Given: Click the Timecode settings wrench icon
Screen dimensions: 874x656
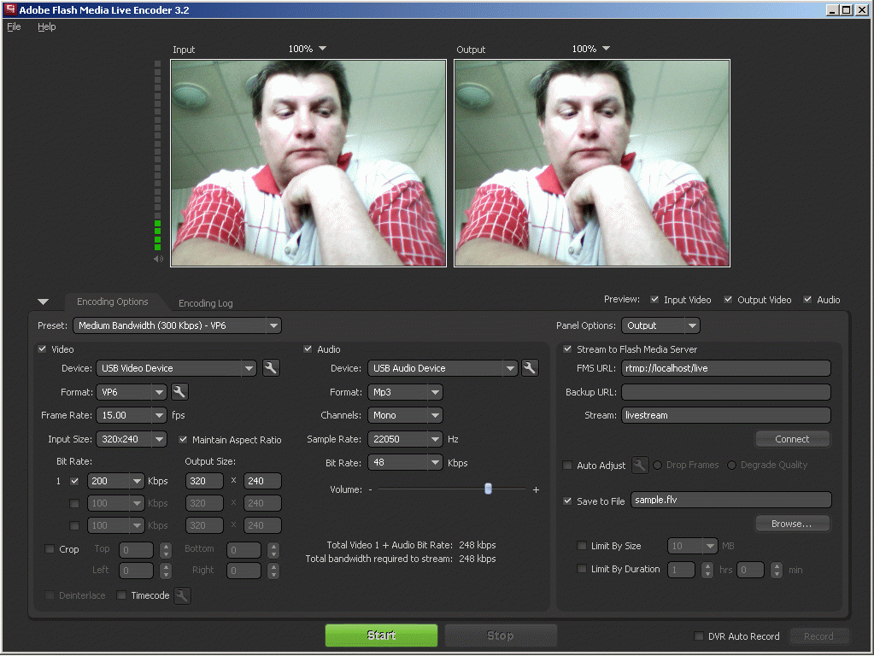Looking at the screenshot, I should 182,595.
